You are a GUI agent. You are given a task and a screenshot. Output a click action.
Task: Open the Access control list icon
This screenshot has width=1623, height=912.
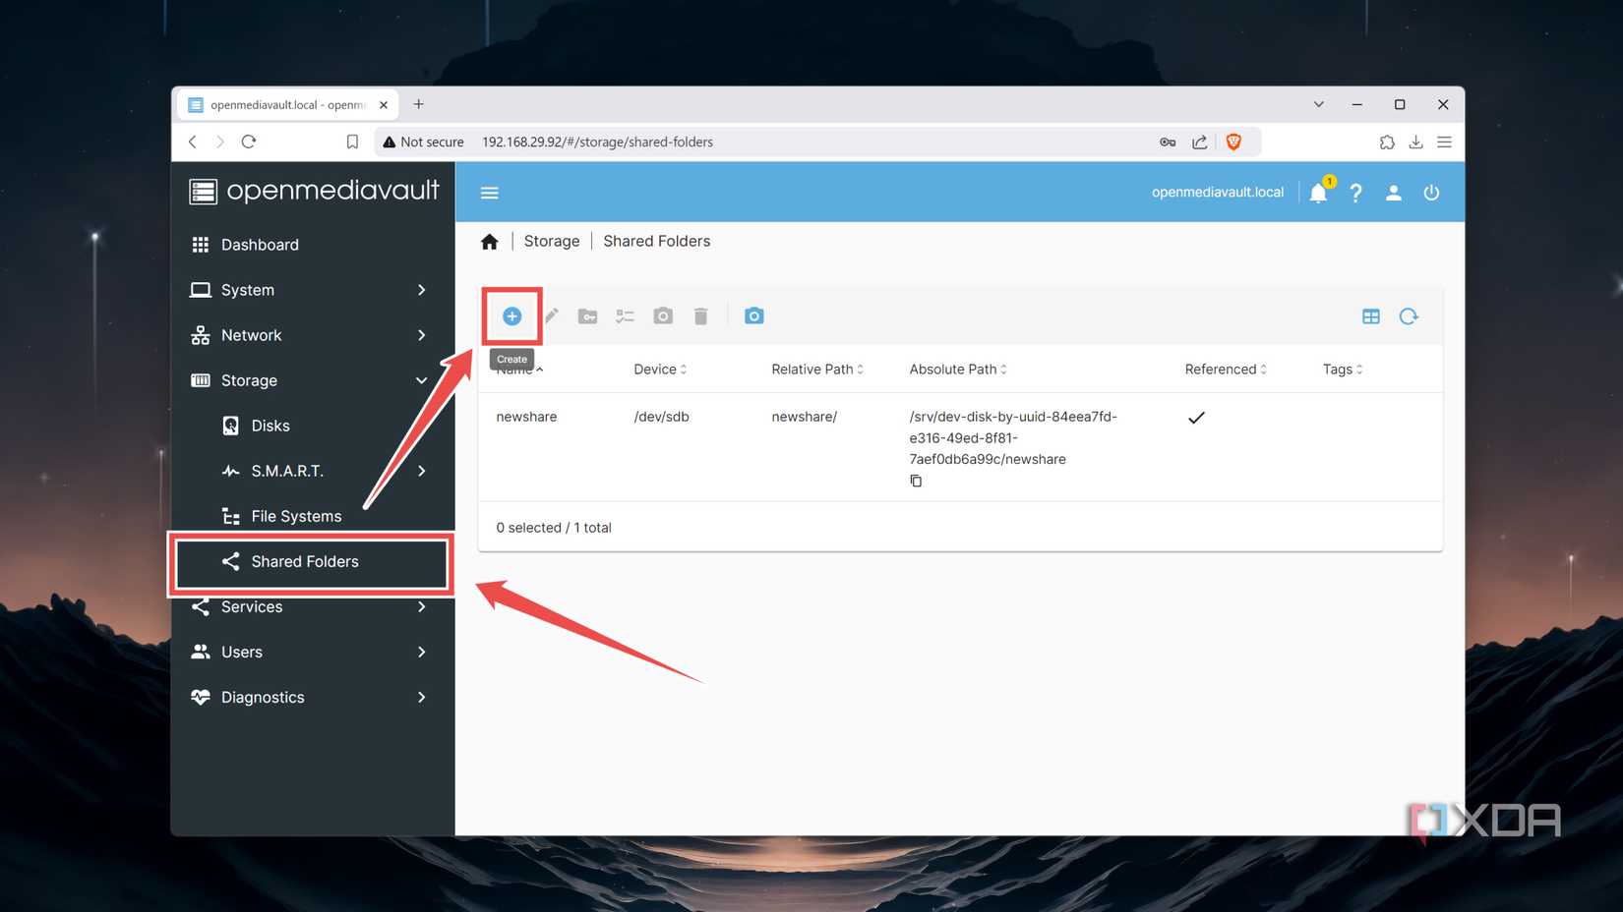(625, 315)
